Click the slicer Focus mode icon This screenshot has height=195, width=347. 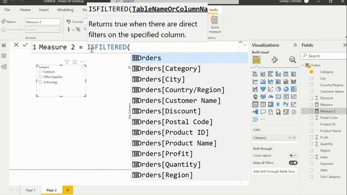click(x=75, y=62)
